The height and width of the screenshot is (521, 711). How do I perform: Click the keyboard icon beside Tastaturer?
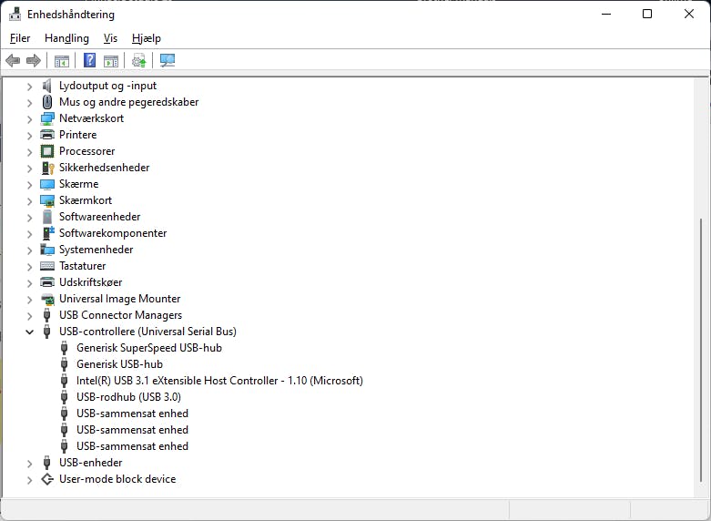coord(46,266)
